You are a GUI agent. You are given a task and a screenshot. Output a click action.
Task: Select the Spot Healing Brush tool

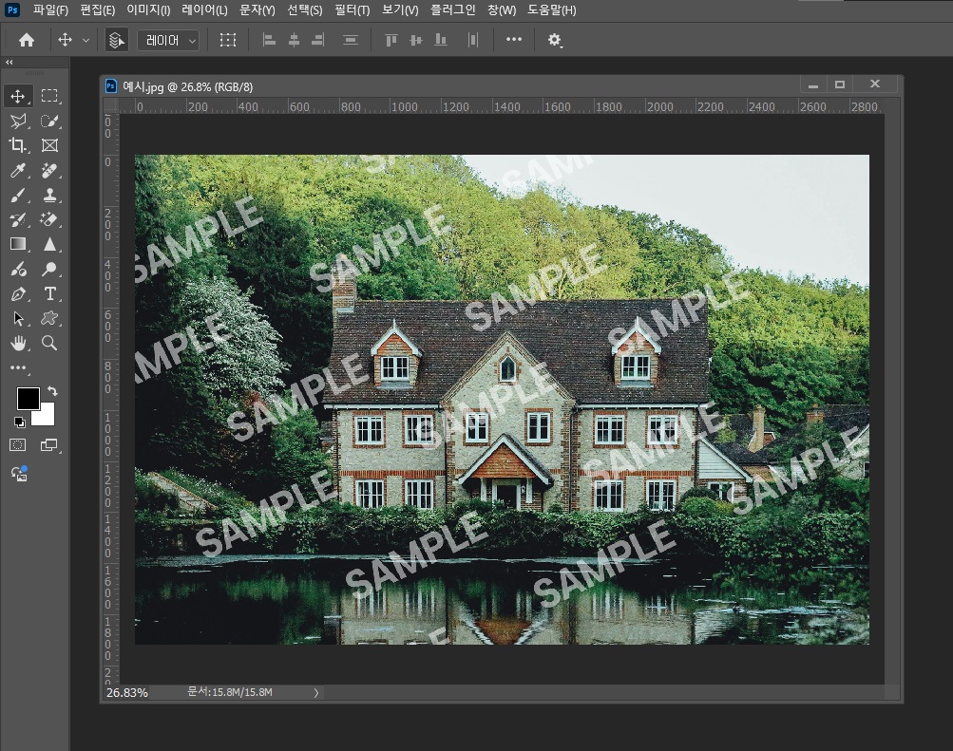(x=49, y=170)
